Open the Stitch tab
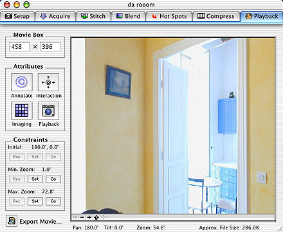 click(x=93, y=16)
